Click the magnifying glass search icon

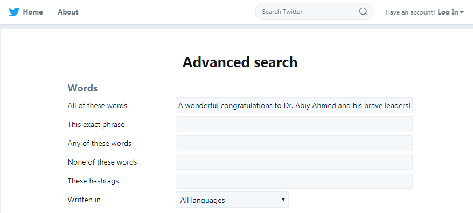tap(363, 12)
